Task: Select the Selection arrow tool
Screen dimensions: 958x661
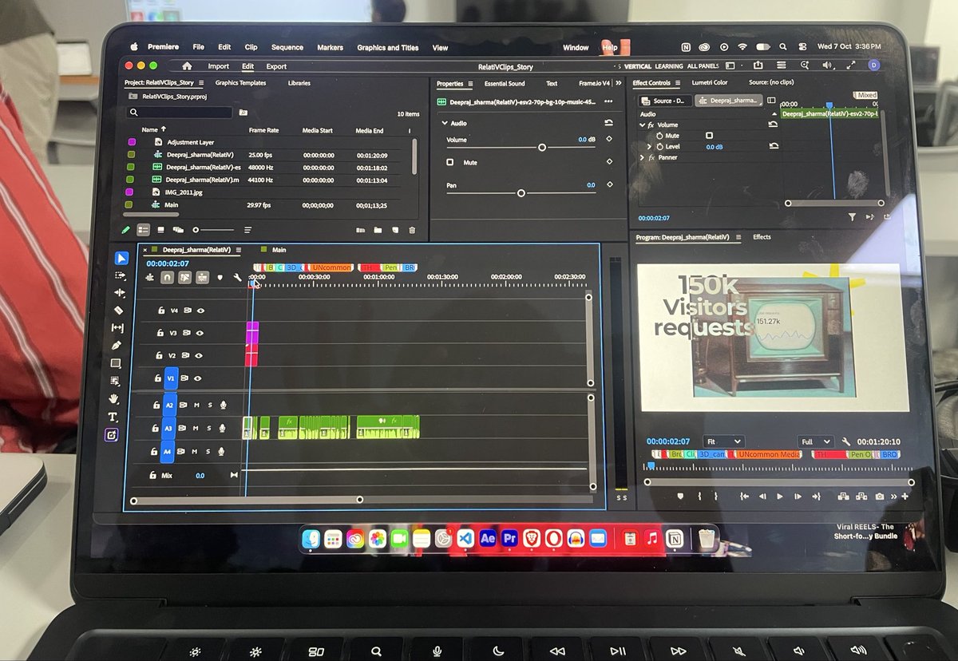Action: [121, 258]
